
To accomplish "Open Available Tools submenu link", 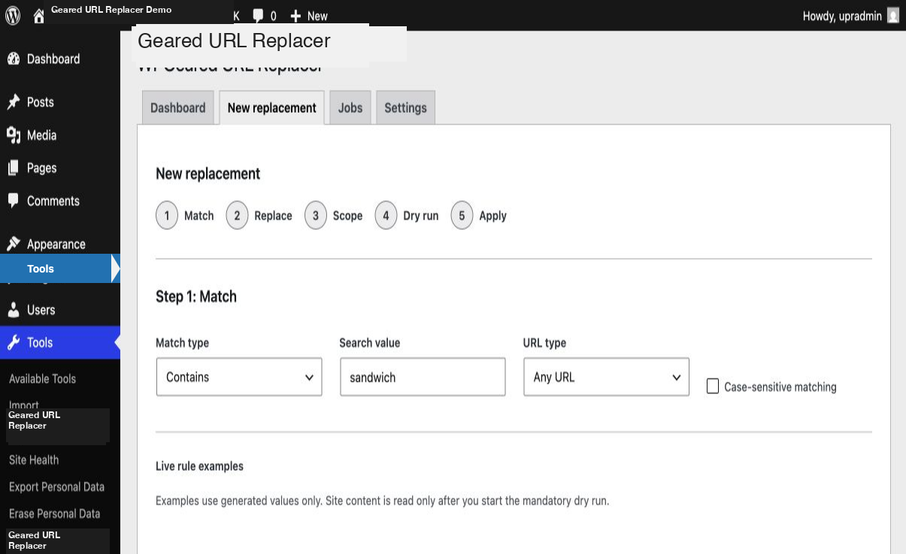I will 42,379.
